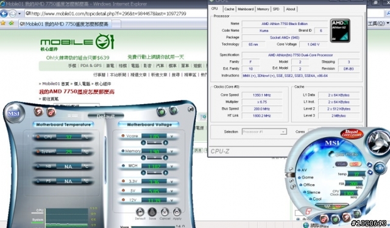The image size is (390, 228).
Task: Open recent pages dropdown next to forward
Action: (19, 13)
